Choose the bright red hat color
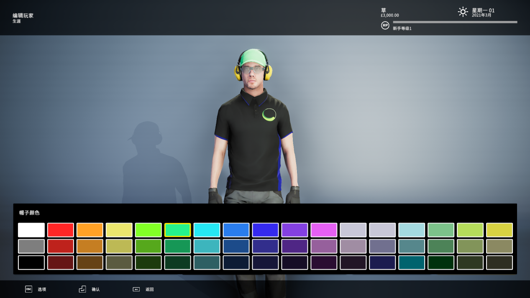530x298 pixels. pyautogui.click(x=61, y=230)
